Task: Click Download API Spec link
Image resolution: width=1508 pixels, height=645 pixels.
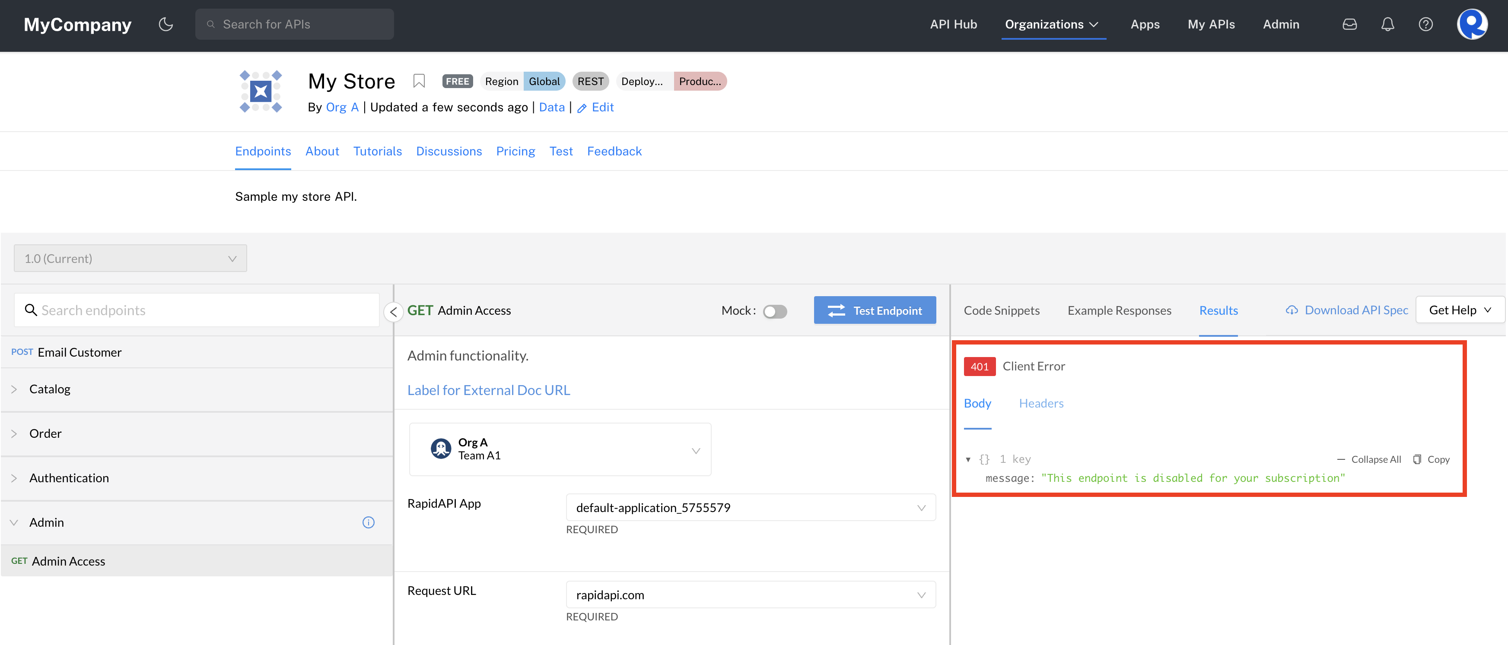Action: (x=1347, y=310)
